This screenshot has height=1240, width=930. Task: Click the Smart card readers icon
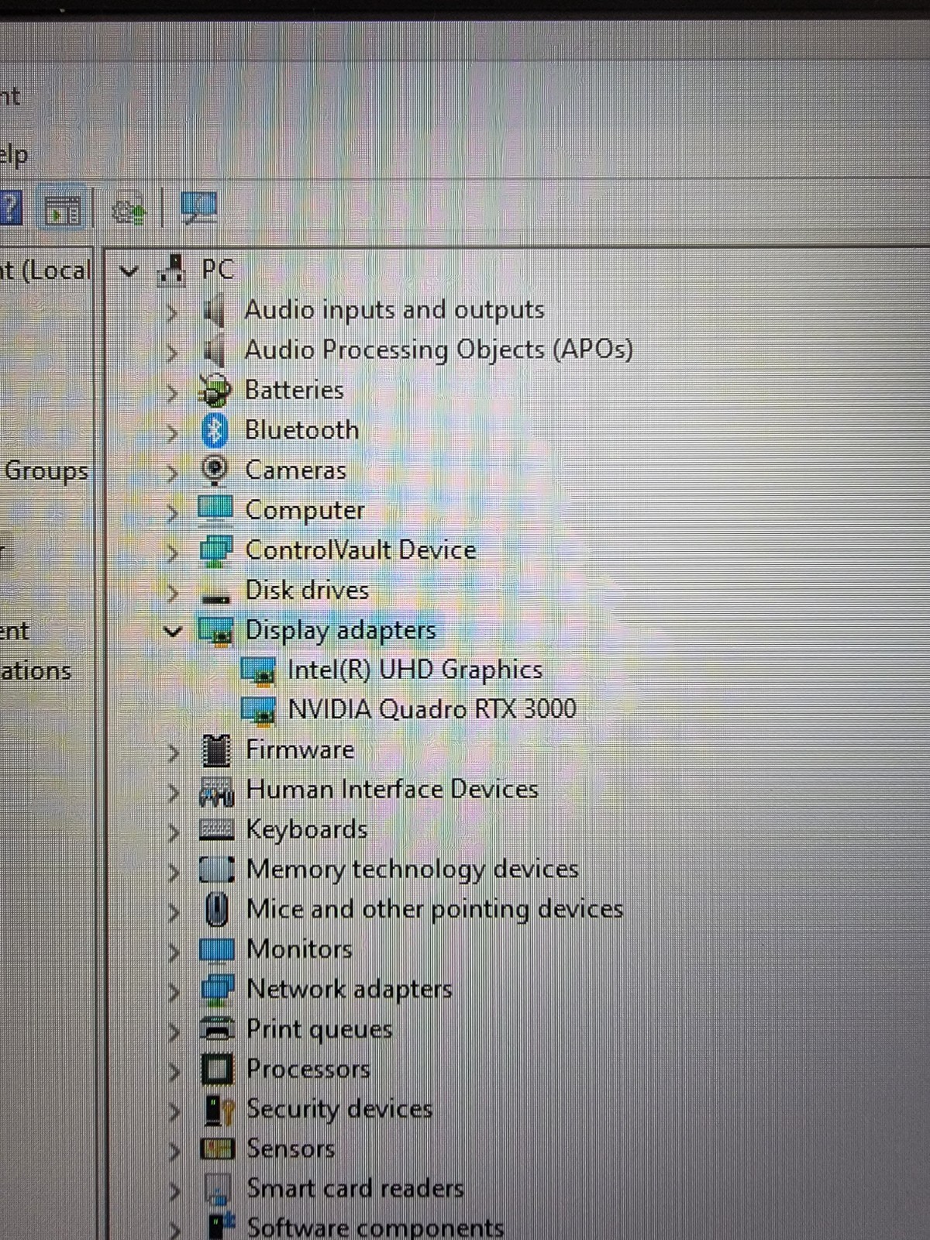click(218, 1189)
